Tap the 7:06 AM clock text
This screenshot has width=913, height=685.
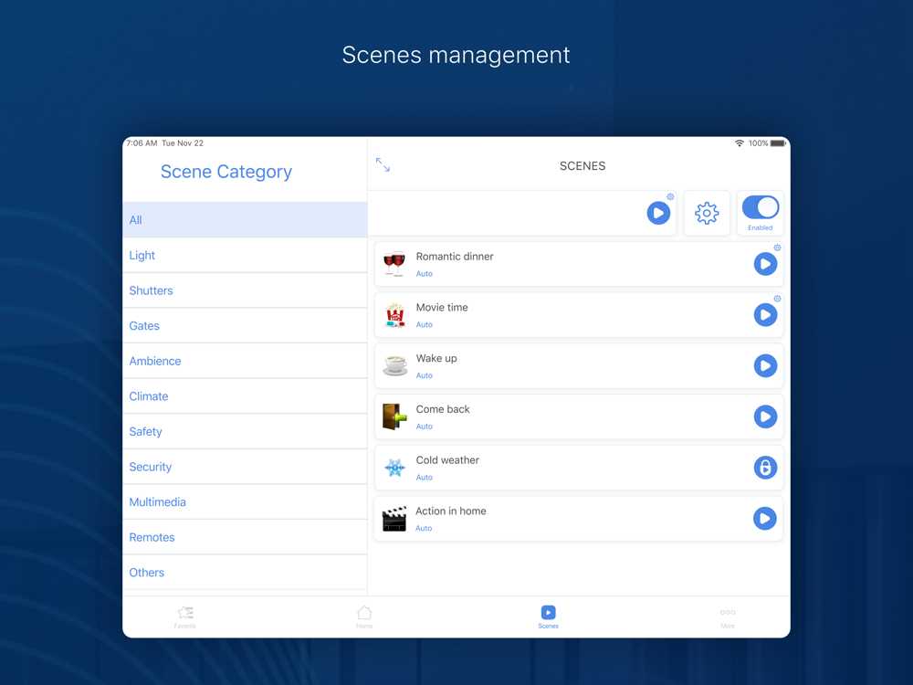pos(142,143)
